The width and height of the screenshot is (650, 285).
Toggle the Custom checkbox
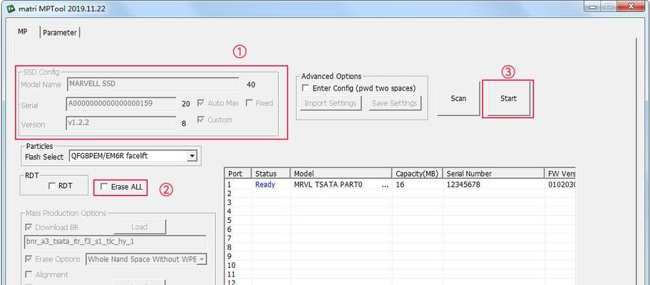click(201, 120)
